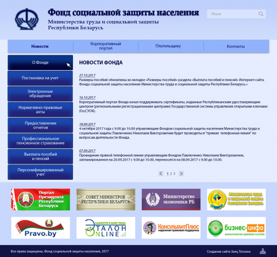Select pagination page 3

[x=174, y=173]
